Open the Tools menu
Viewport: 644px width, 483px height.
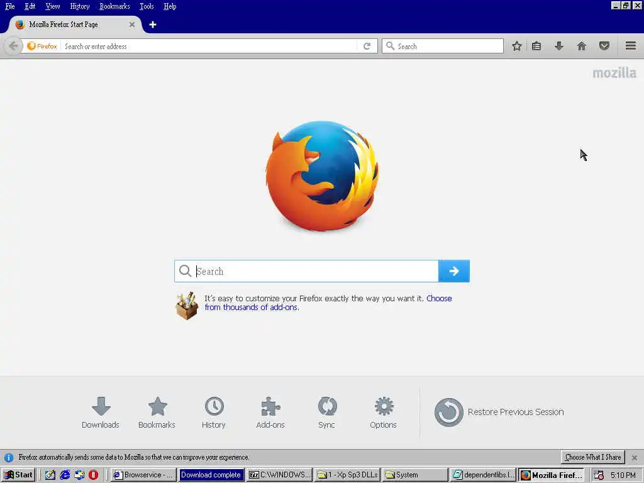(147, 6)
